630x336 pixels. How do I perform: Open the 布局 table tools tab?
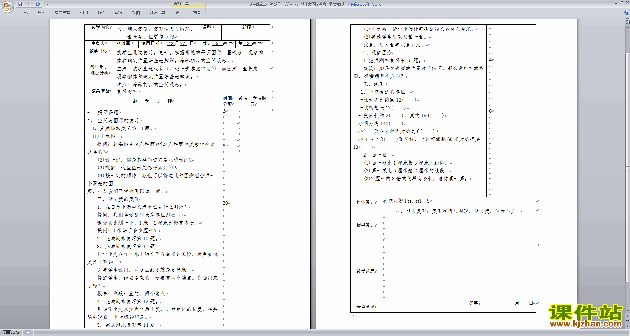(x=197, y=12)
